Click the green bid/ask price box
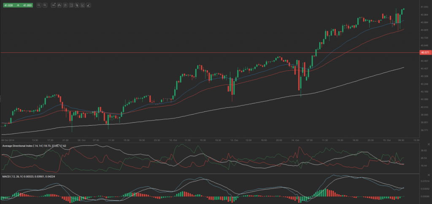 pos(18,5)
